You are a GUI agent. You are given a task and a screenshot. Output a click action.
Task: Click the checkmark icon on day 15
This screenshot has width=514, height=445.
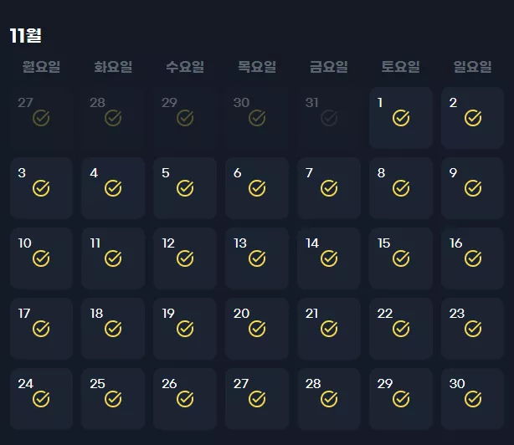click(401, 258)
